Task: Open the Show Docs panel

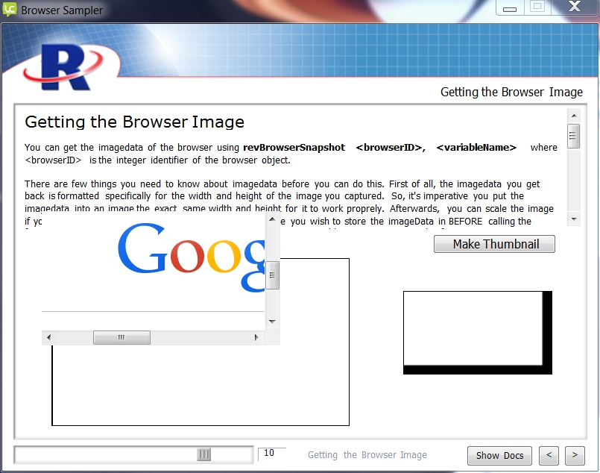Action: (x=499, y=455)
